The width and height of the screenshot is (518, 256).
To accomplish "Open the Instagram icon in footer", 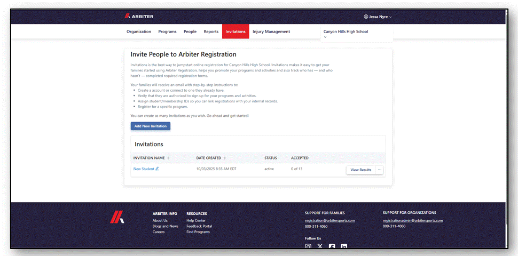I will pos(308,246).
